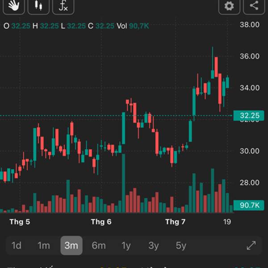Tap the Thg 6 date label
The width and height of the screenshot is (268, 268).
101,222
